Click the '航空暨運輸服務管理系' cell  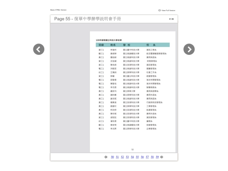[x=157, y=54]
